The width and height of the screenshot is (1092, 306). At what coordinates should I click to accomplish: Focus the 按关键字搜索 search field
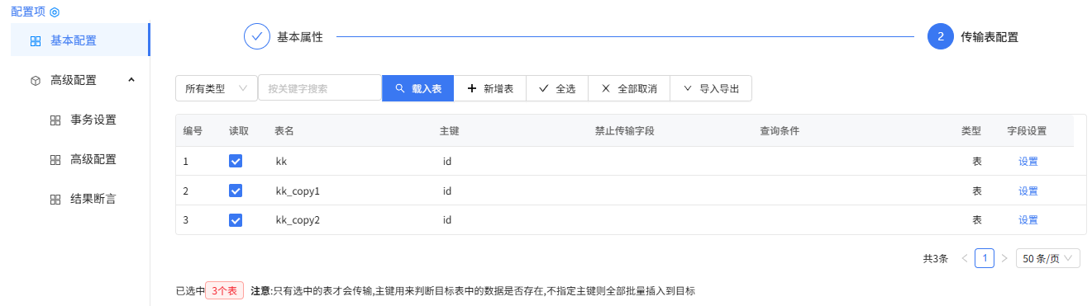point(320,88)
